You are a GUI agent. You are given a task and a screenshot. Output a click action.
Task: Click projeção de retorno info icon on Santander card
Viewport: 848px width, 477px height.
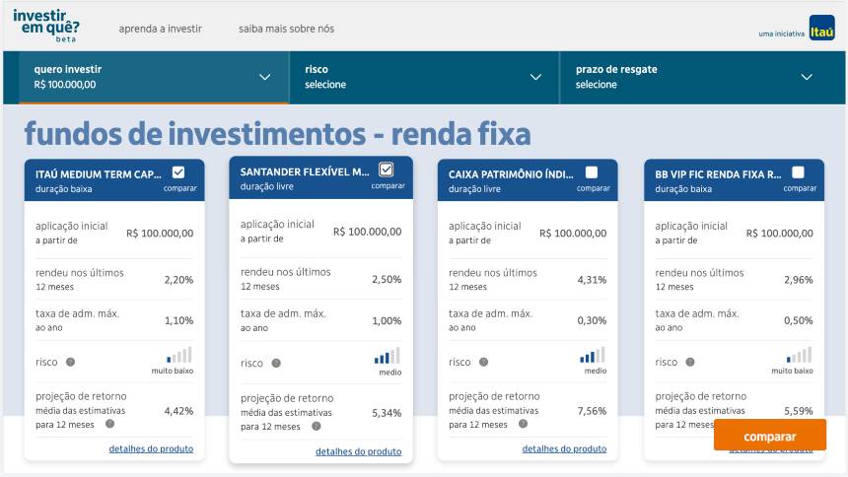317,426
